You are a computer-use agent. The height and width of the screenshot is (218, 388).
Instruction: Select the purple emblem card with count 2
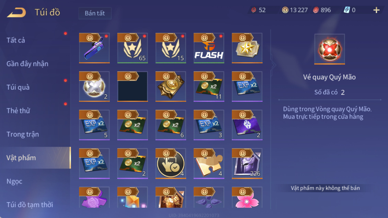pos(247,125)
